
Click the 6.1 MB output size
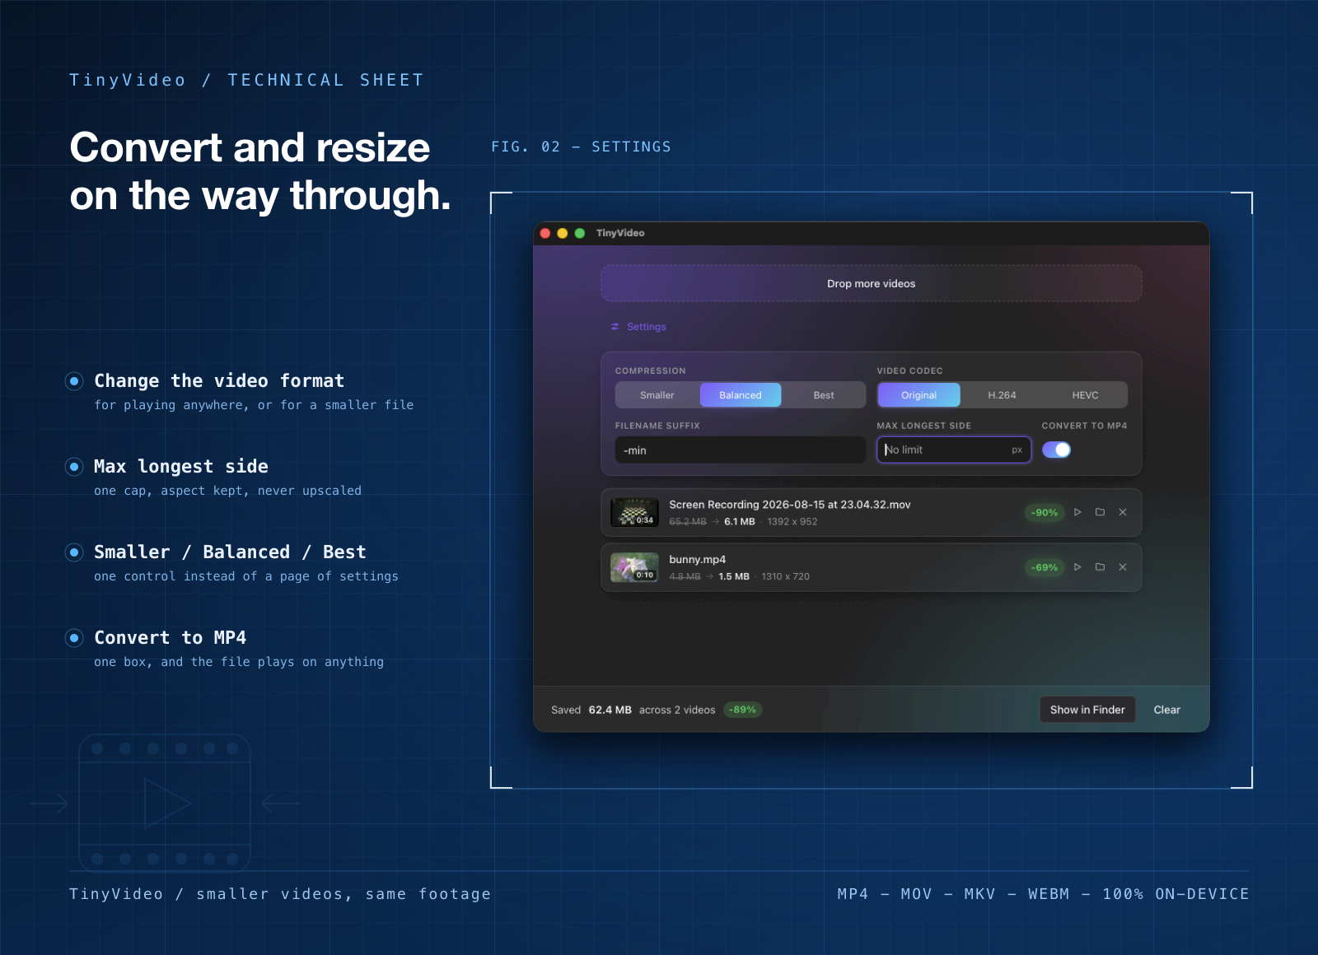(x=740, y=522)
